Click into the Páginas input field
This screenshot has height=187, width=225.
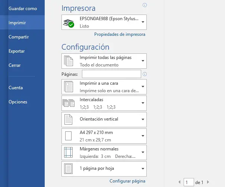[x=111, y=74]
